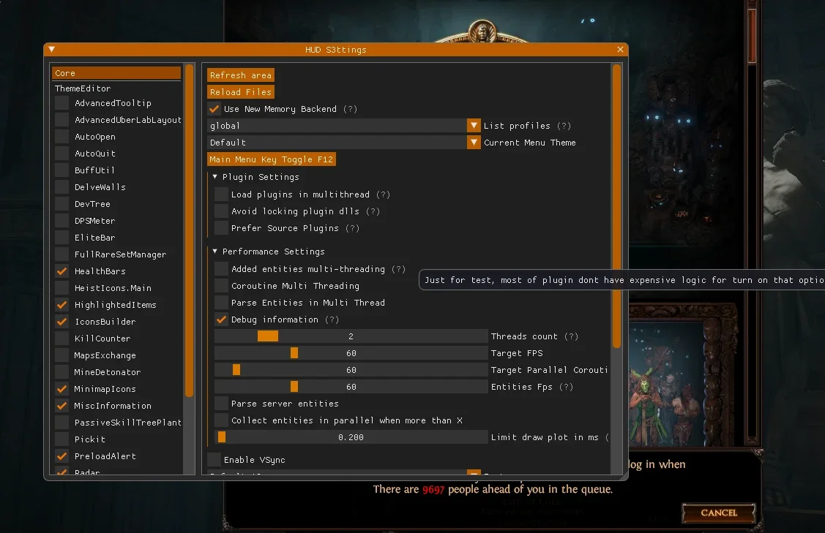825x533 pixels.
Task: Open the Current Menu Theme dropdown
Action: [x=474, y=143]
